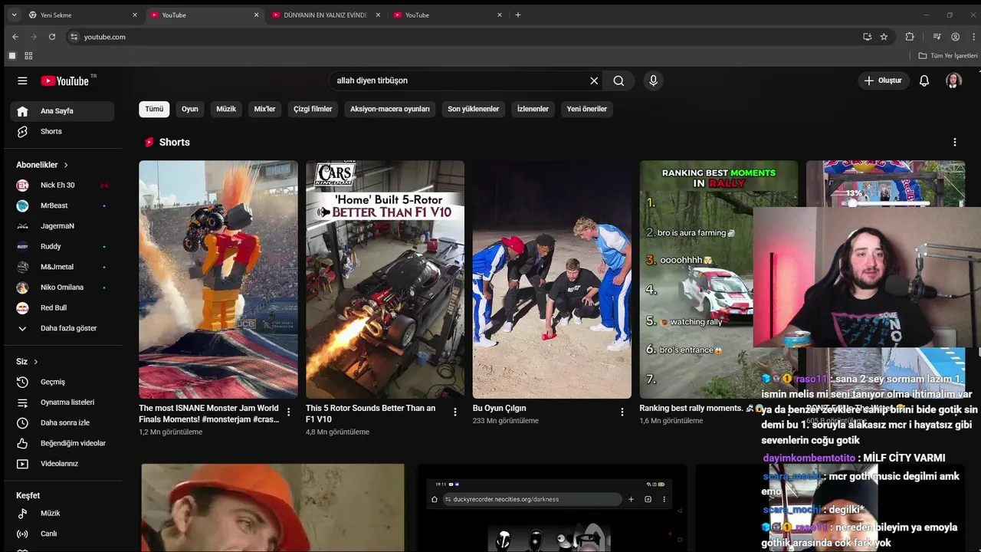Open Chrome apps grid icon in bookmarks bar
The image size is (981, 552).
pyautogui.click(x=28, y=56)
